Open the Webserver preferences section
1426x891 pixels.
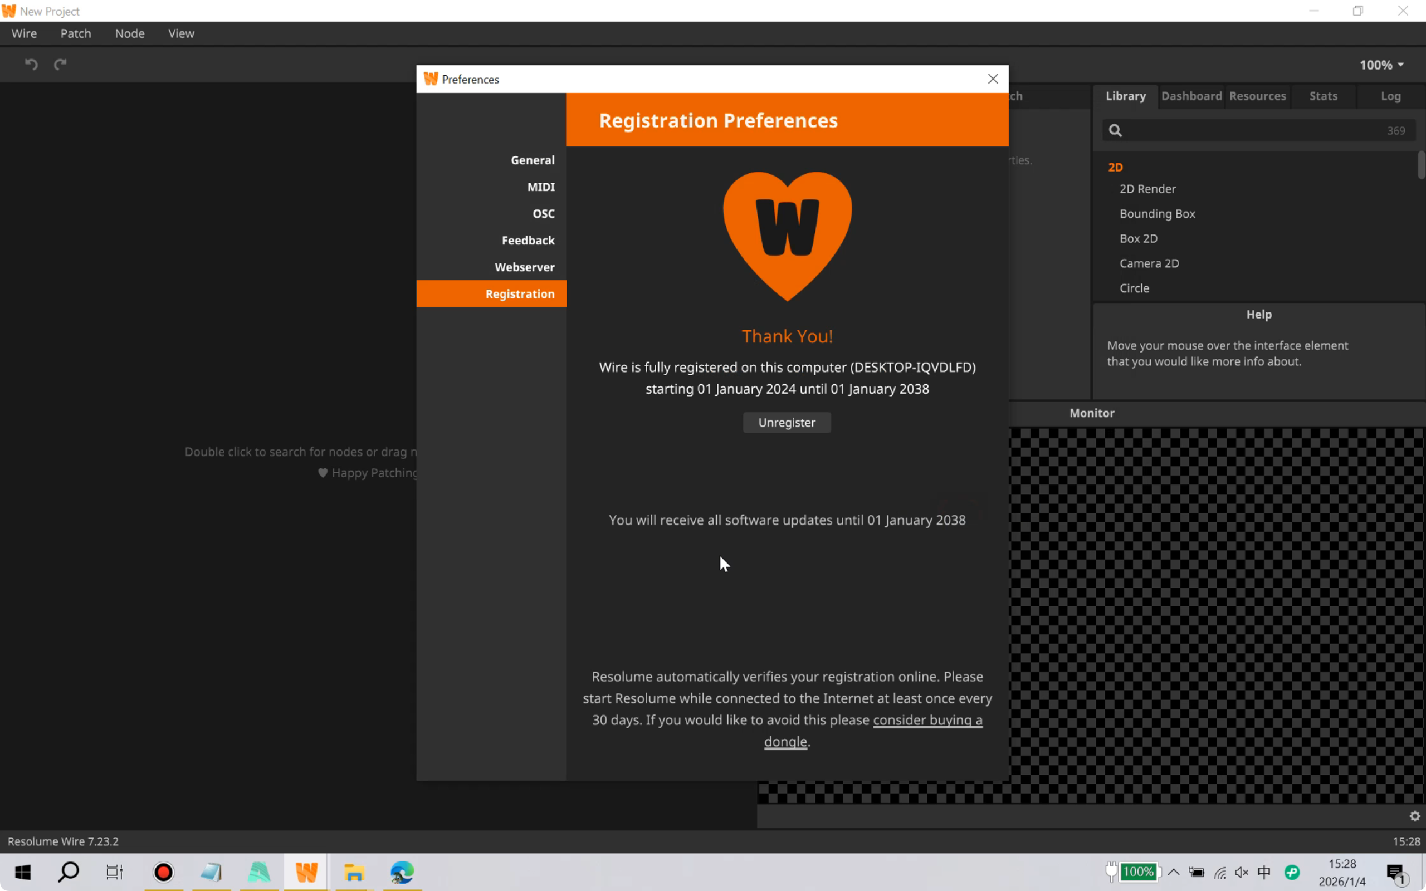524,267
